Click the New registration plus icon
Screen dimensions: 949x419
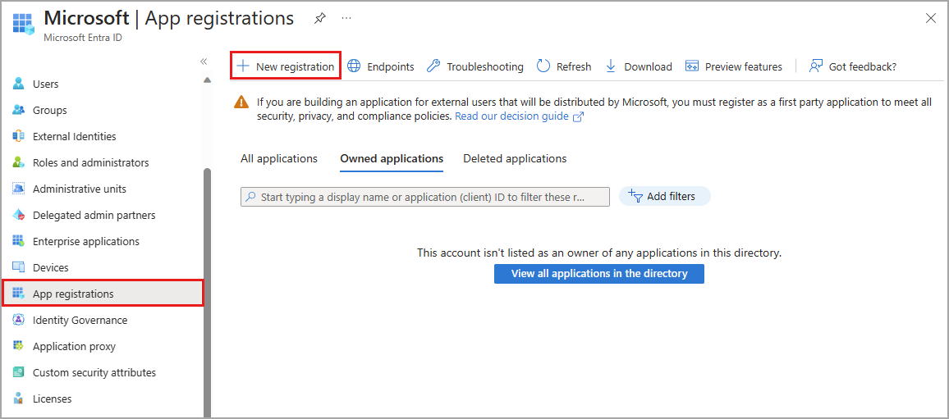tap(243, 66)
